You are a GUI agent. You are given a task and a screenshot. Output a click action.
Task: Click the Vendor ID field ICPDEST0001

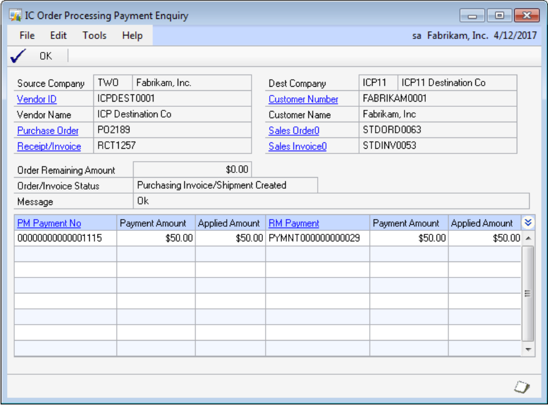[x=172, y=99]
